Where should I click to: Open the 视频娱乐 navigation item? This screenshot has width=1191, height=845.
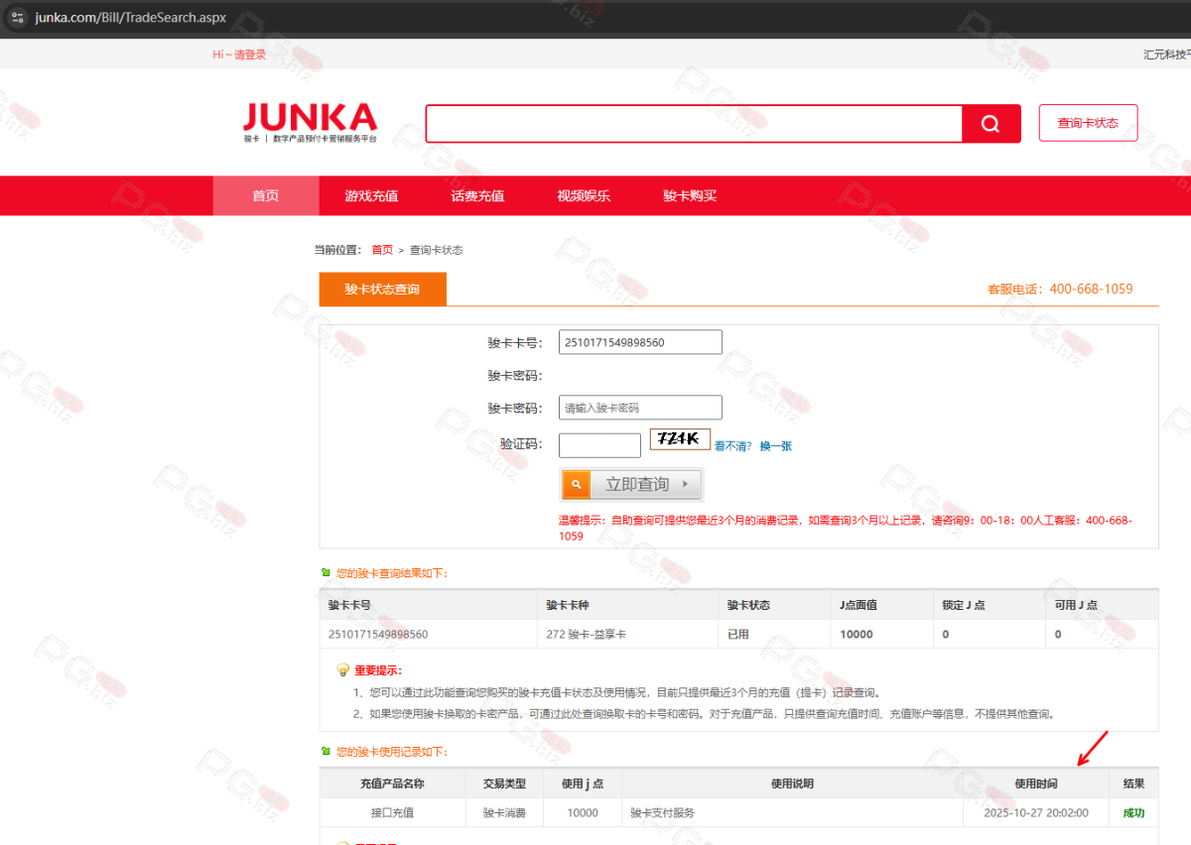pyautogui.click(x=584, y=195)
